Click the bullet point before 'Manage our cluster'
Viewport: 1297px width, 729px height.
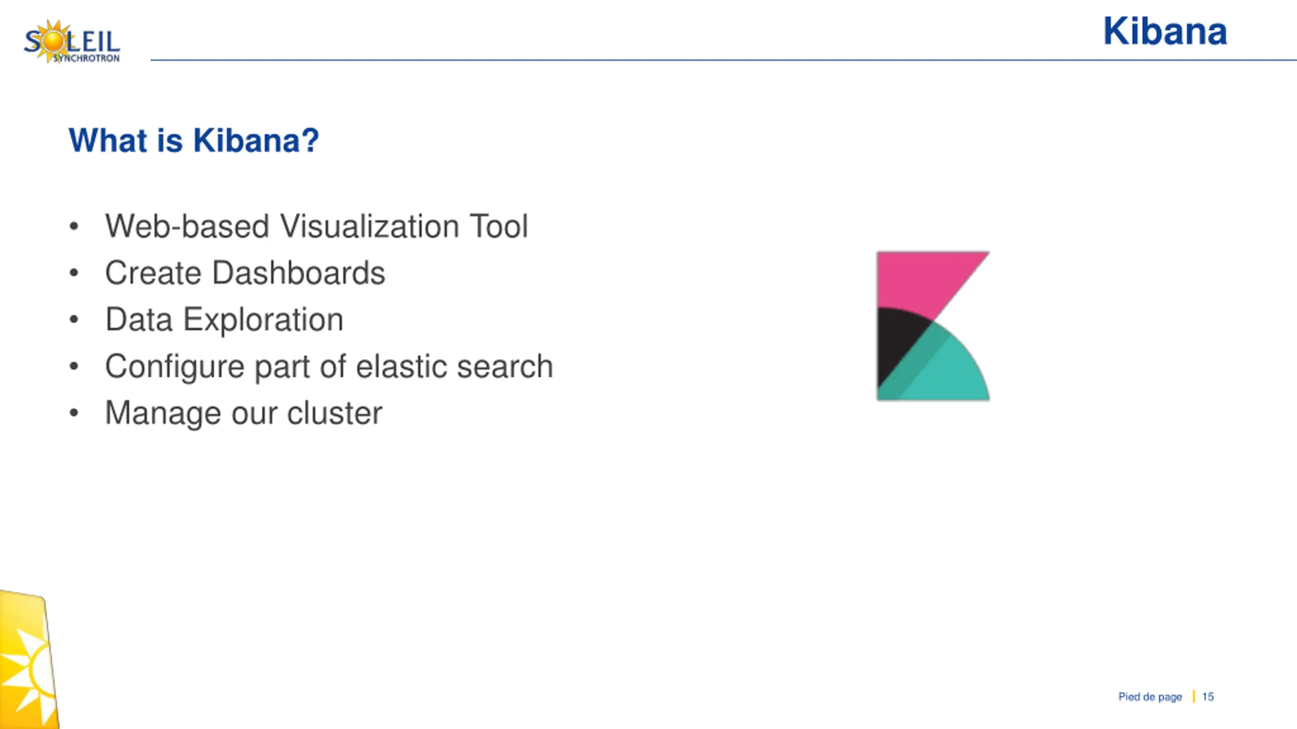[74, 413]
